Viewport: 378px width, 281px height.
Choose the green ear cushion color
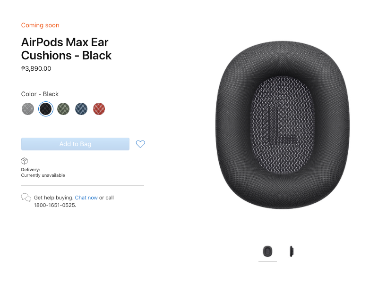63,109
